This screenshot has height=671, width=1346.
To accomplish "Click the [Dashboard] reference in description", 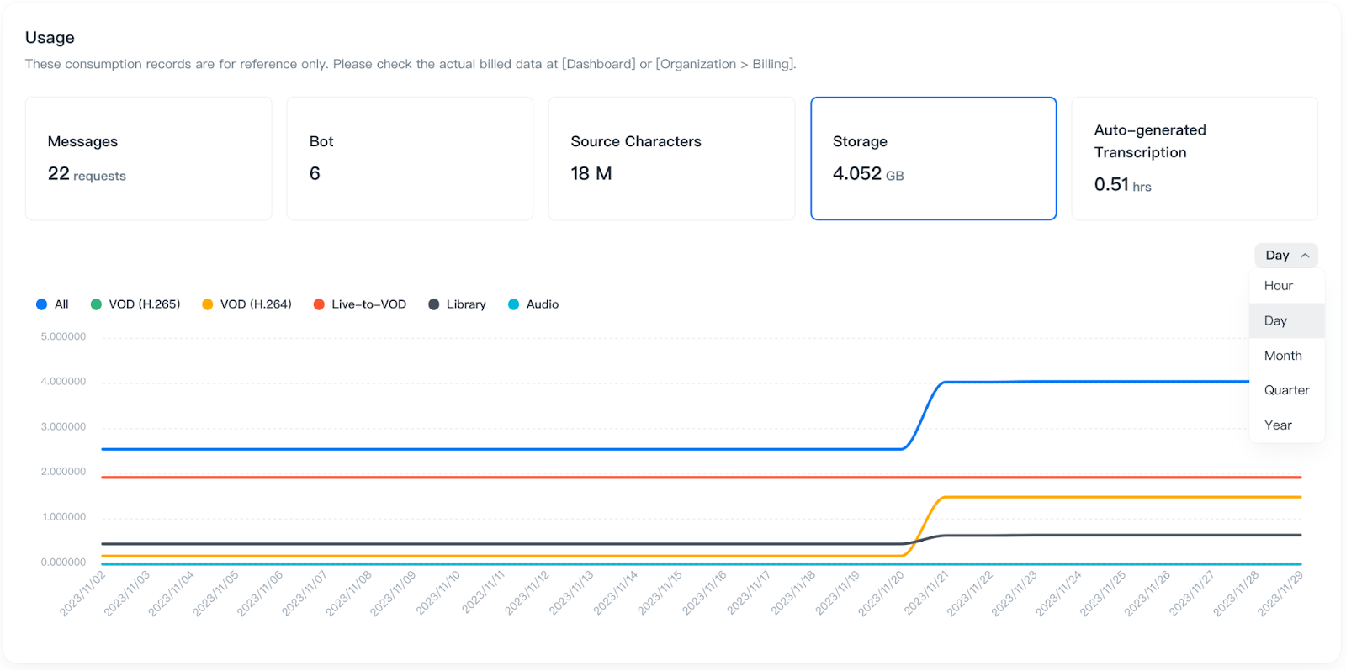I will click(x=598, y=64).
